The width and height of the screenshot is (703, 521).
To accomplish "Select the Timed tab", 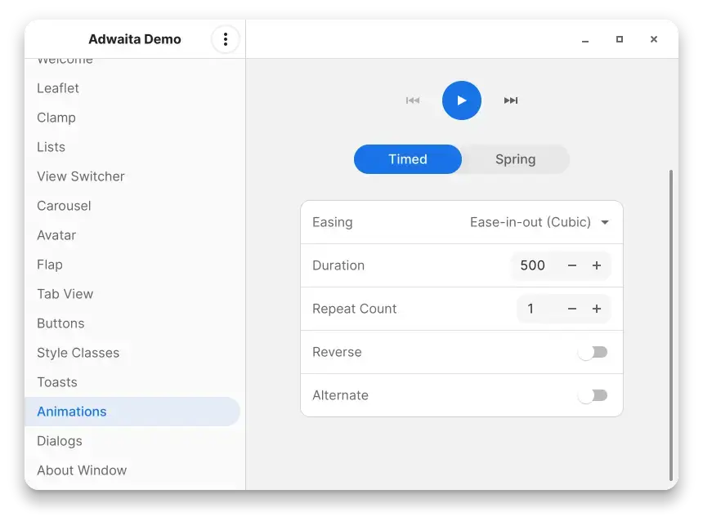I will click(408, 159).
